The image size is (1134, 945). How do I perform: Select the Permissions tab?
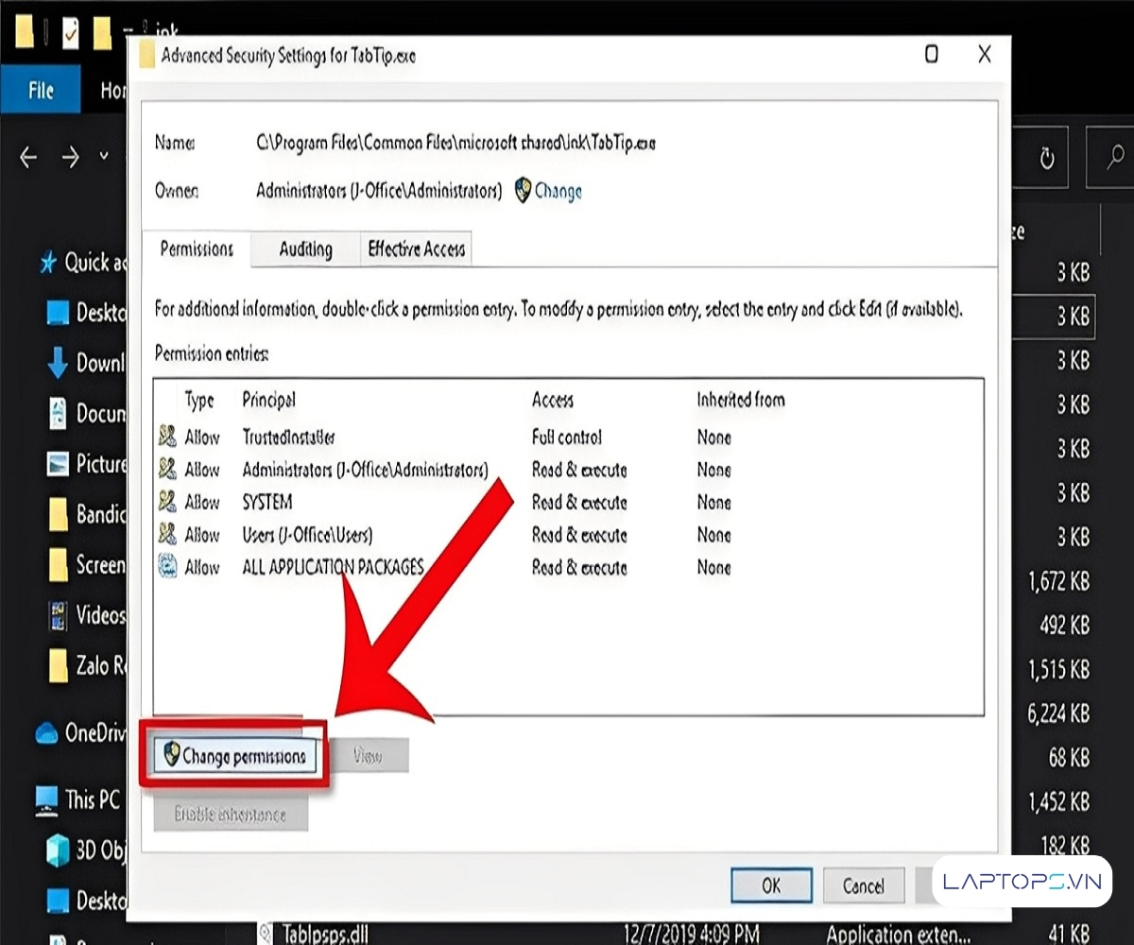point(197,249)
